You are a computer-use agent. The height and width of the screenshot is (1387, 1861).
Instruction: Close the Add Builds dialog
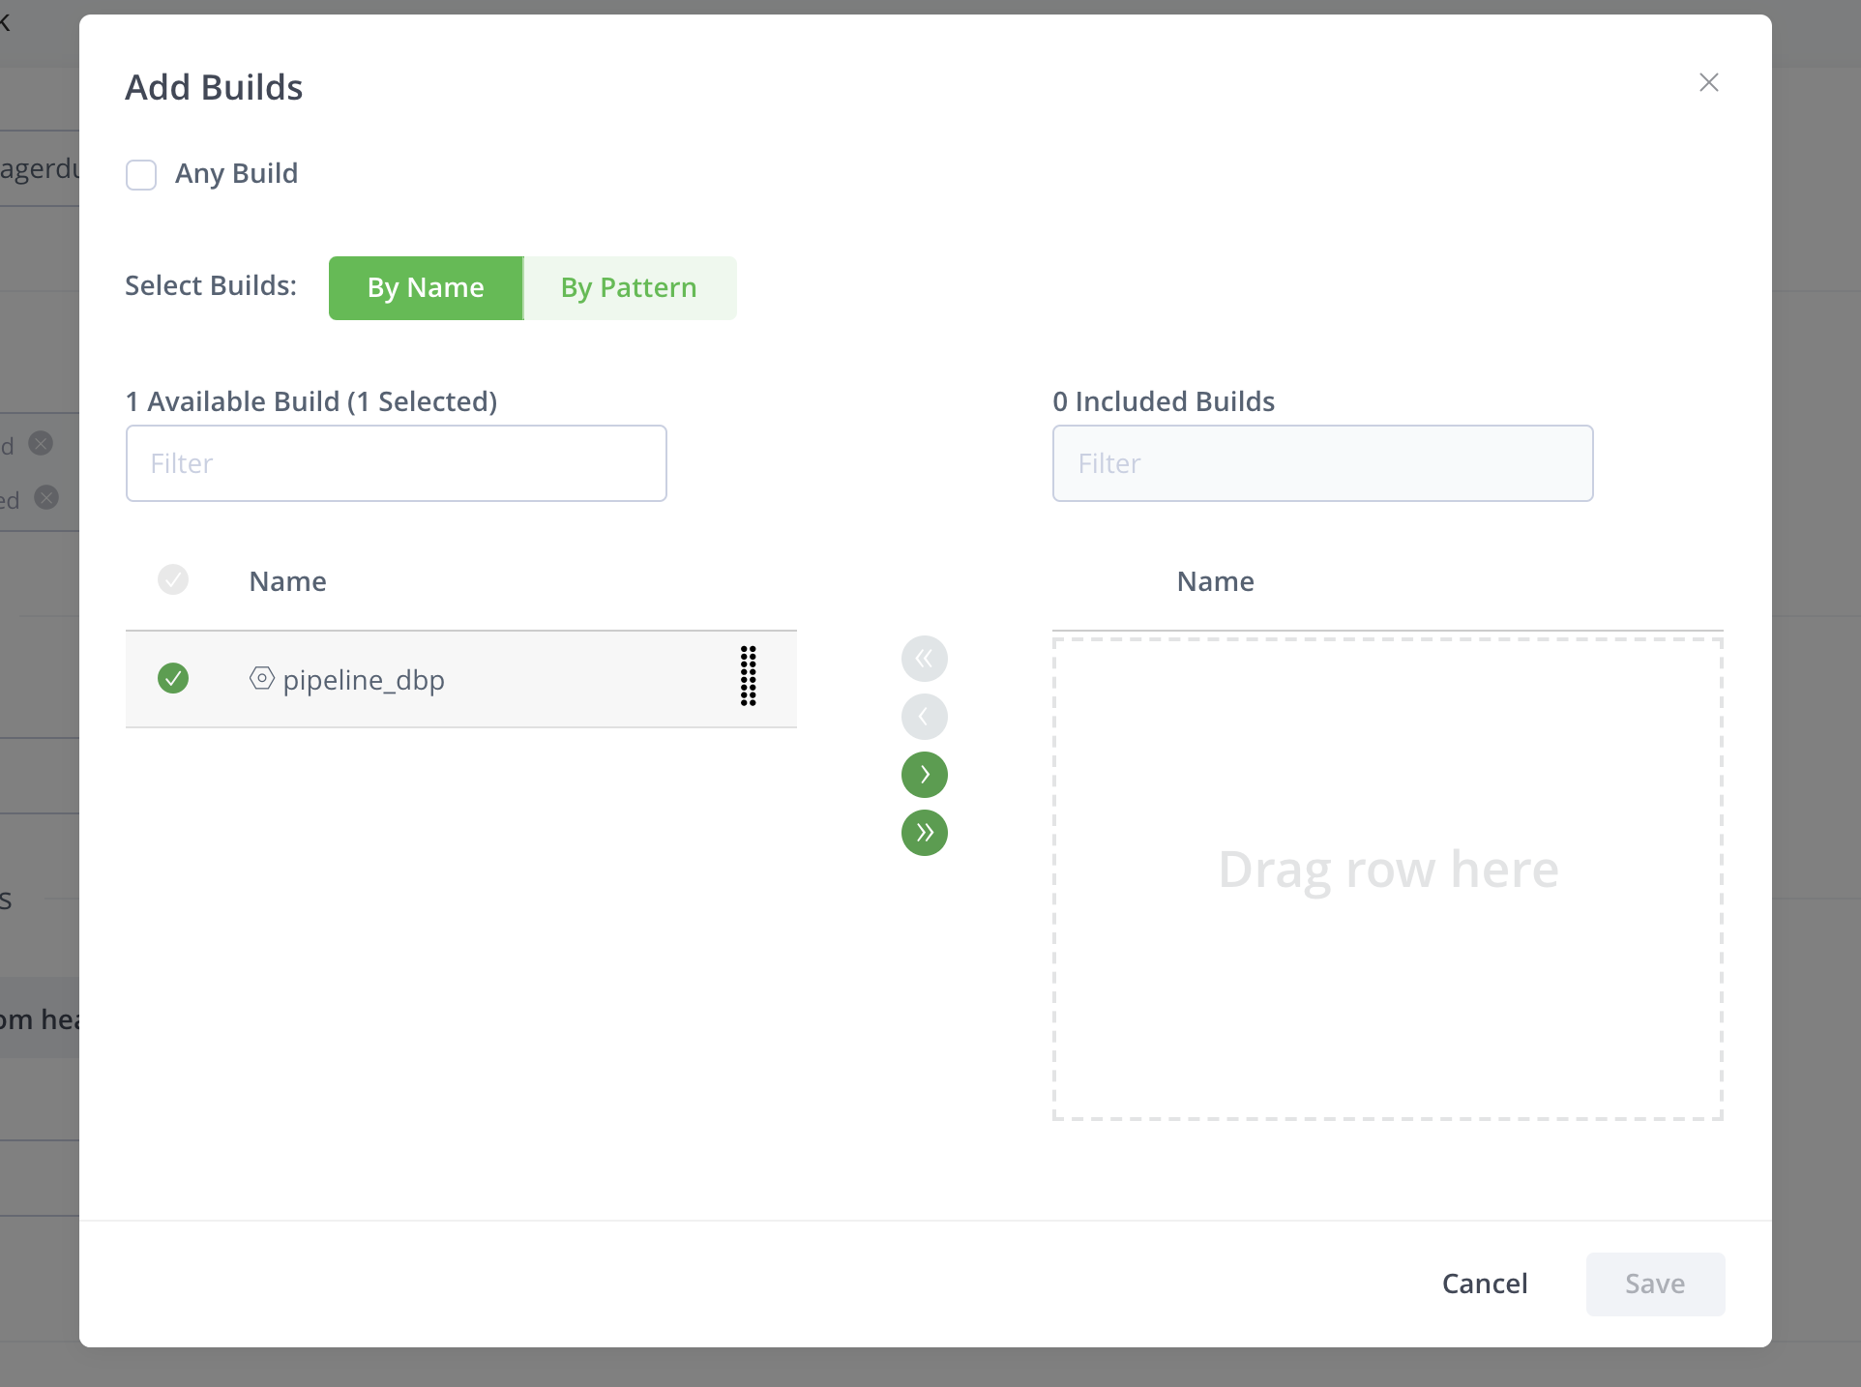(x=1708, y=83)
